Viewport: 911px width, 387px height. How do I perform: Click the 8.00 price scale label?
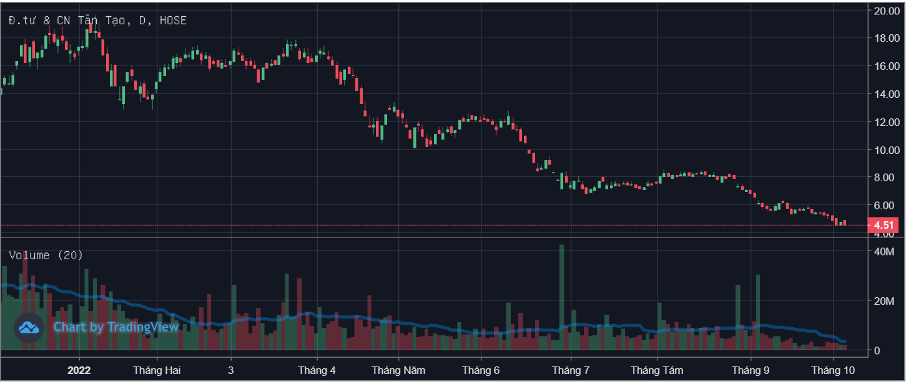pos(886,178)
